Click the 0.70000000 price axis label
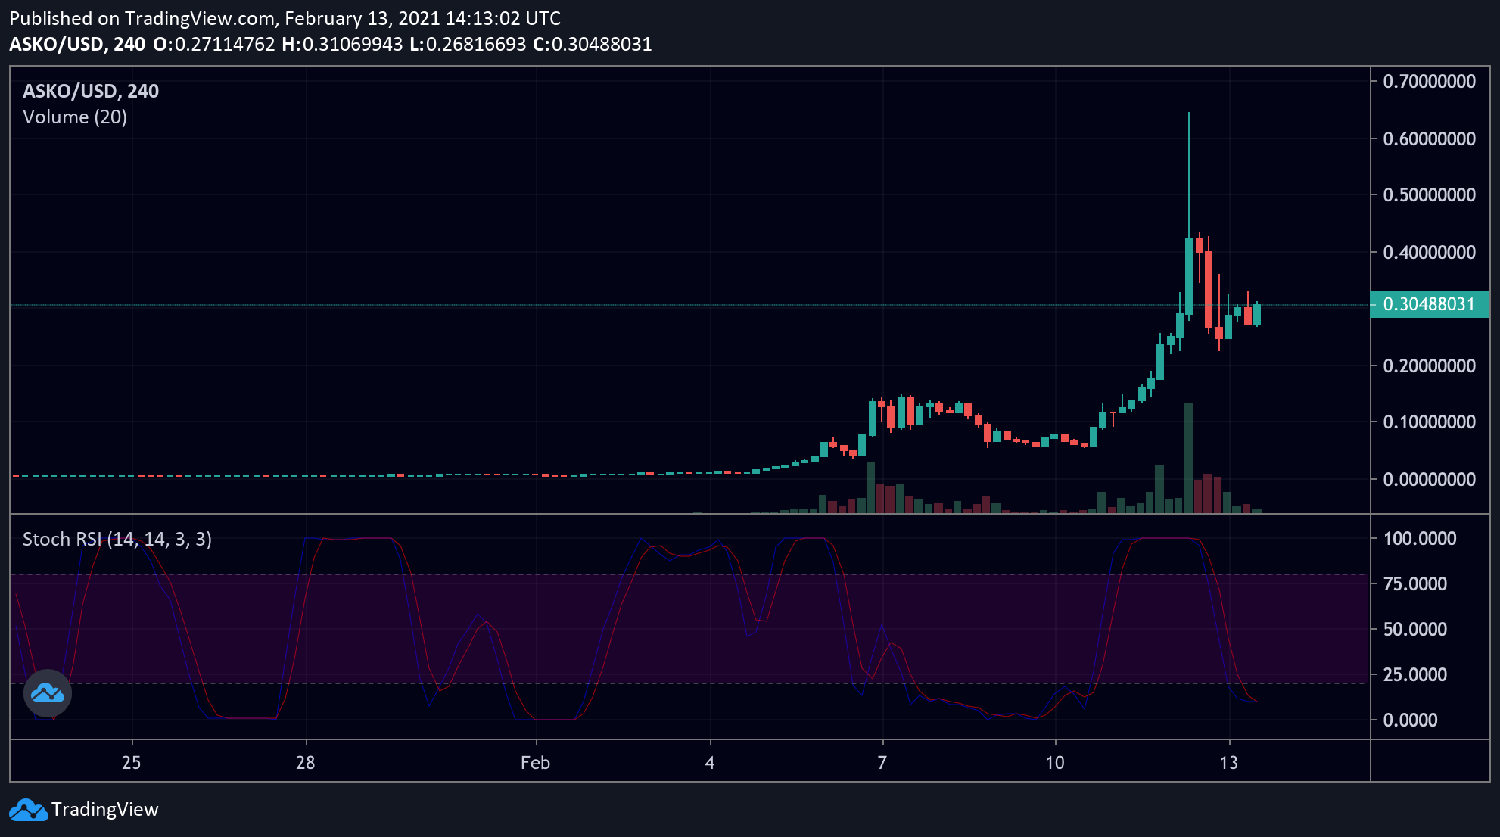Image resolution: width=1500 pixels, height=837 pixels. [x=1430, y=82]
